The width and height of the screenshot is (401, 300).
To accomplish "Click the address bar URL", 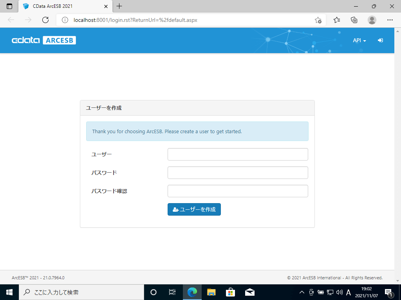I will click(x=135, y=20).
